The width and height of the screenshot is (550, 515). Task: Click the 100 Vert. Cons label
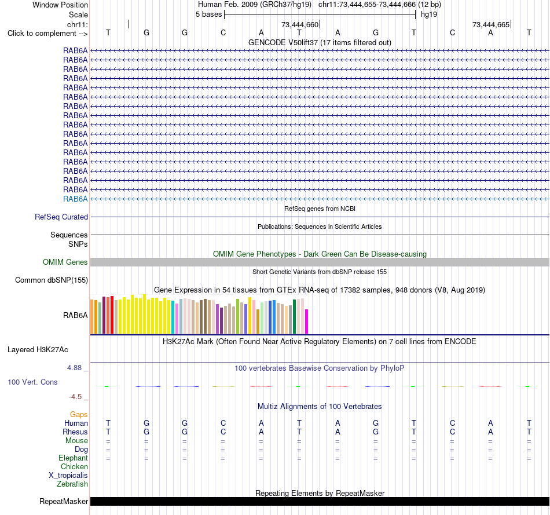point(32,382)
